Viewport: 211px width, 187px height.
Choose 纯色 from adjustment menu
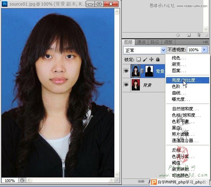(x=187, y=58)
